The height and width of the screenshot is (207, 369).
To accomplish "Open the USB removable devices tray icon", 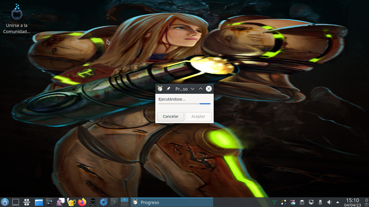I will point(320,202).
